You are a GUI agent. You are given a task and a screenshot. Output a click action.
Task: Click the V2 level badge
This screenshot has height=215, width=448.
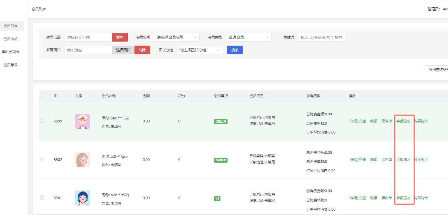[x=217, y=198]
